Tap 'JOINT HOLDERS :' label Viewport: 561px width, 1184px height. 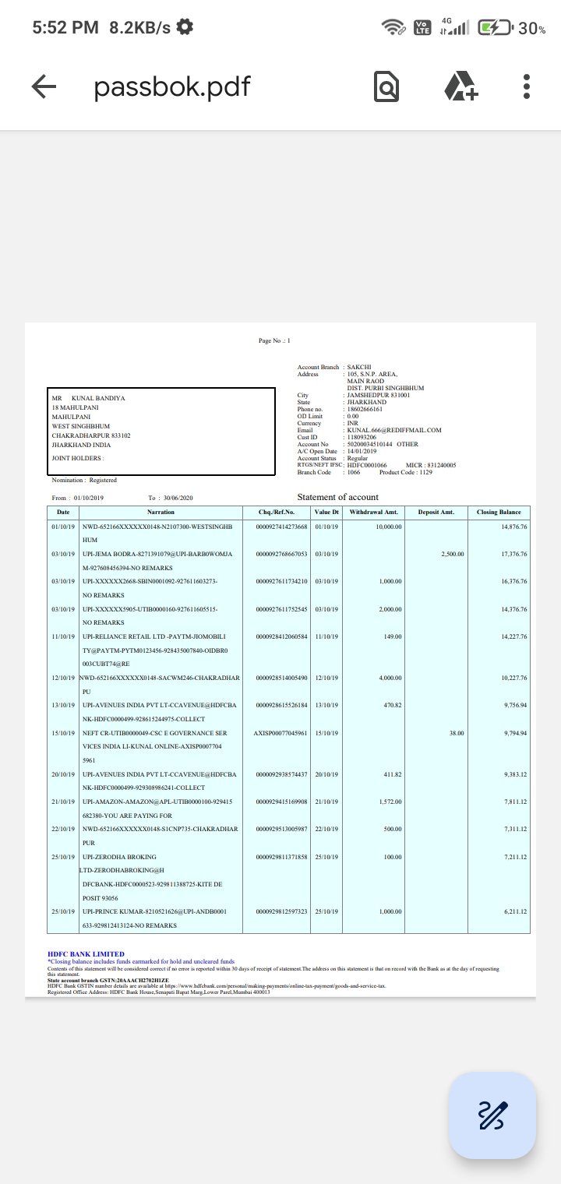77,458
